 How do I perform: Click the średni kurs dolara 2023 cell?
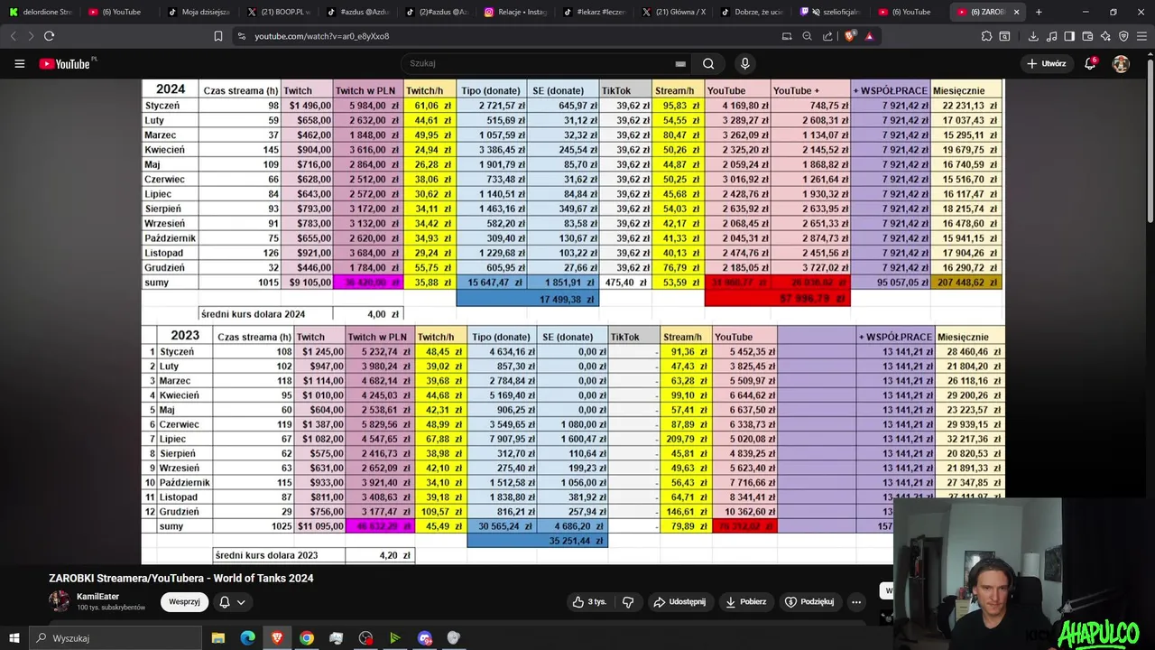[x=279, y=555]
